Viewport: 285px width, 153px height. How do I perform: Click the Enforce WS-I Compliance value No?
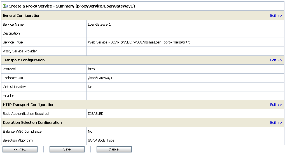(x=90, y=132)
